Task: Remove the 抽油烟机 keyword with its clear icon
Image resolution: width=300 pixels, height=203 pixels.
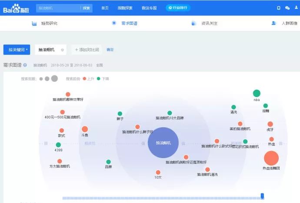Action: [x=62, y=50]
